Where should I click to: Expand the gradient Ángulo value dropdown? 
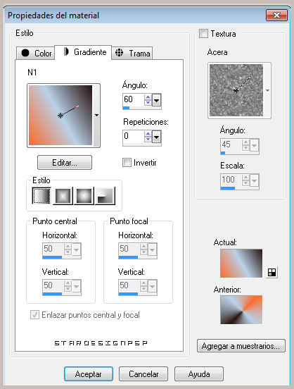157,100
